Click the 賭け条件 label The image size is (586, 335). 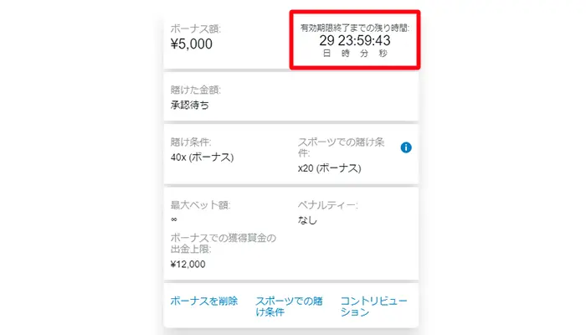191,142
